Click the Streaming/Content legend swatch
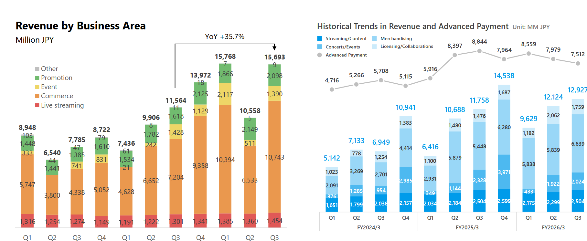The width and height of the screenshot is (587, 241). click(x=320, y=38)
